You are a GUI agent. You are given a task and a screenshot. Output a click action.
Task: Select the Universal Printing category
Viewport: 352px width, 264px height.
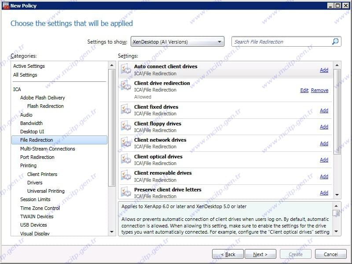click(46, 191)
